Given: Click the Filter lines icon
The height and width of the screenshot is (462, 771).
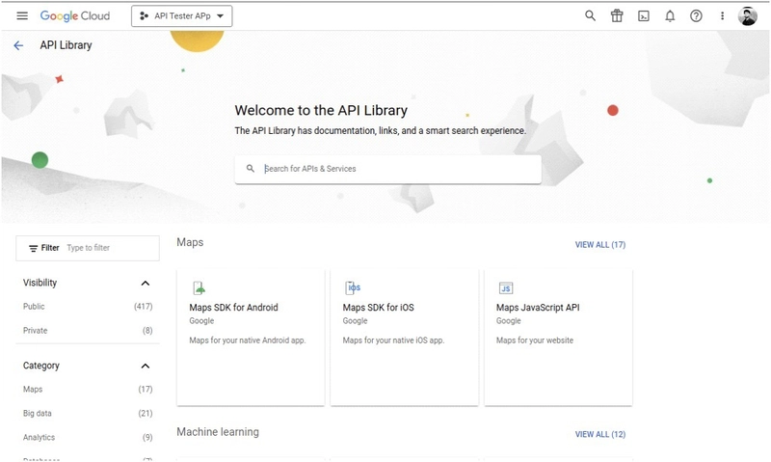Looking at the screenshot, I should coord(33,248).
